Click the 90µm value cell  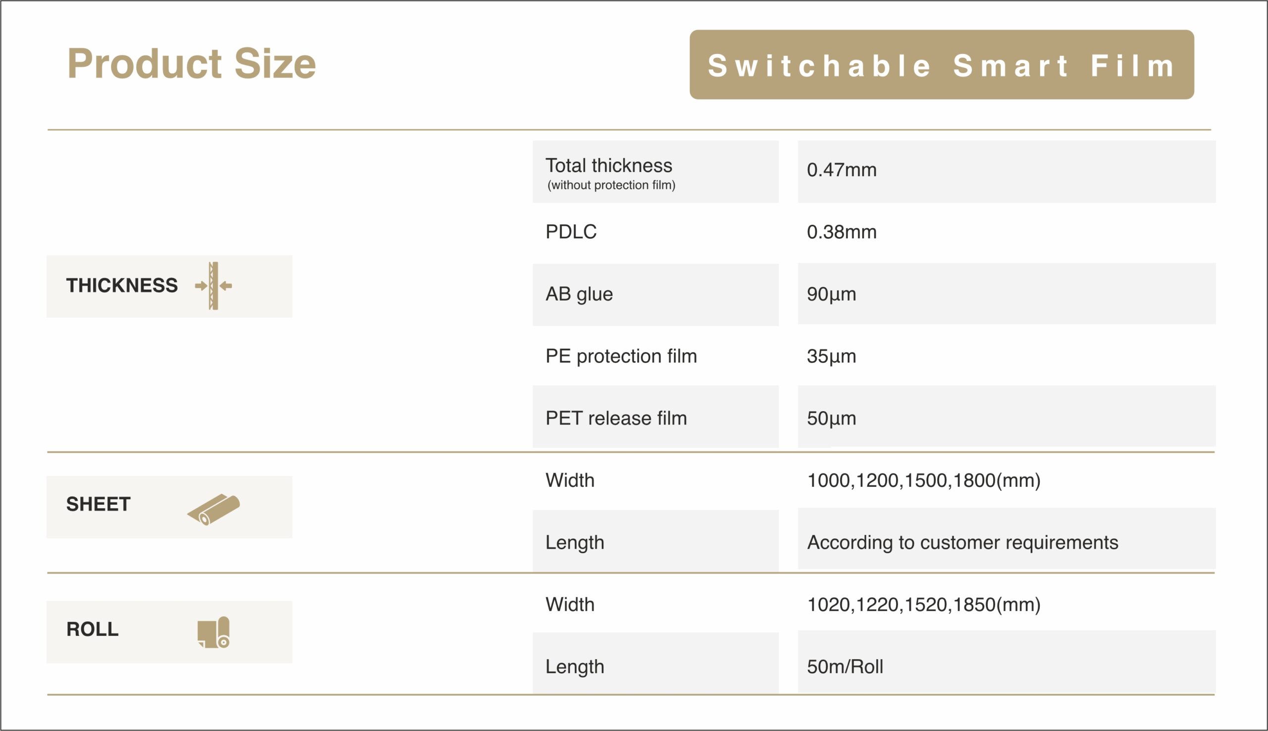tap(1006, 294)
